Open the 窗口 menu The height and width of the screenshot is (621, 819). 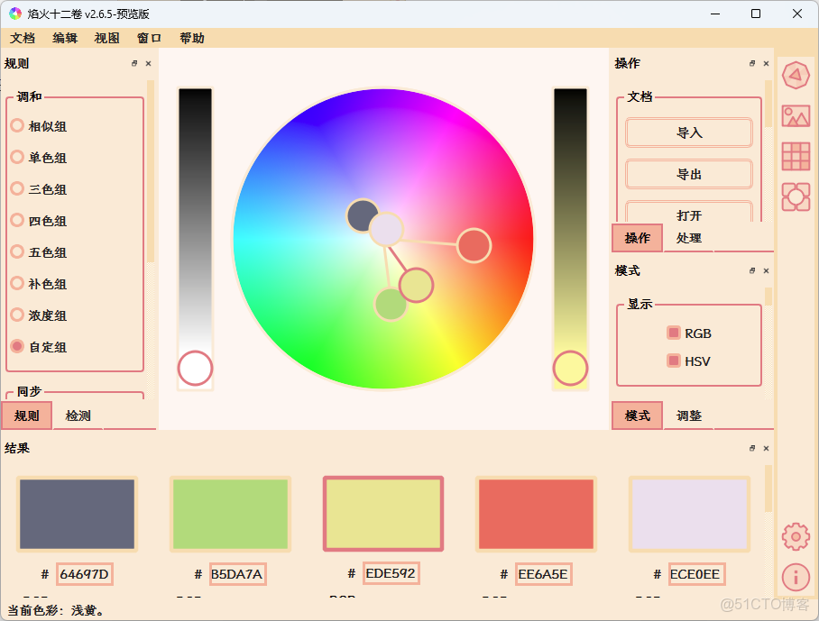(x=150, y=38)
